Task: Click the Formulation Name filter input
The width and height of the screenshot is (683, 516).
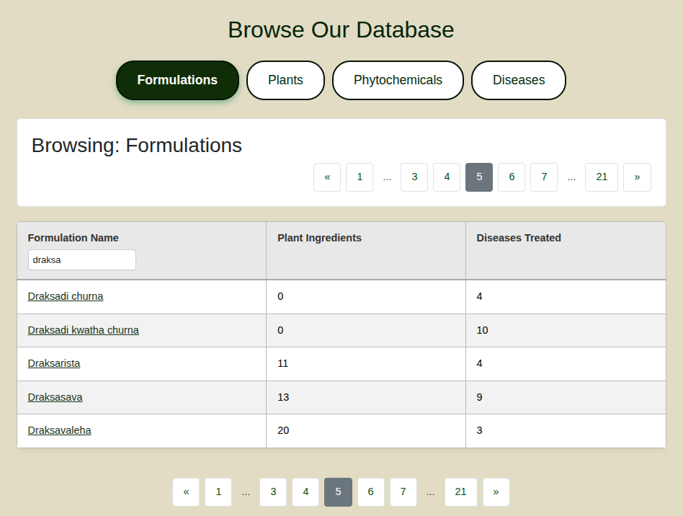Action: [x=82, y=260]
